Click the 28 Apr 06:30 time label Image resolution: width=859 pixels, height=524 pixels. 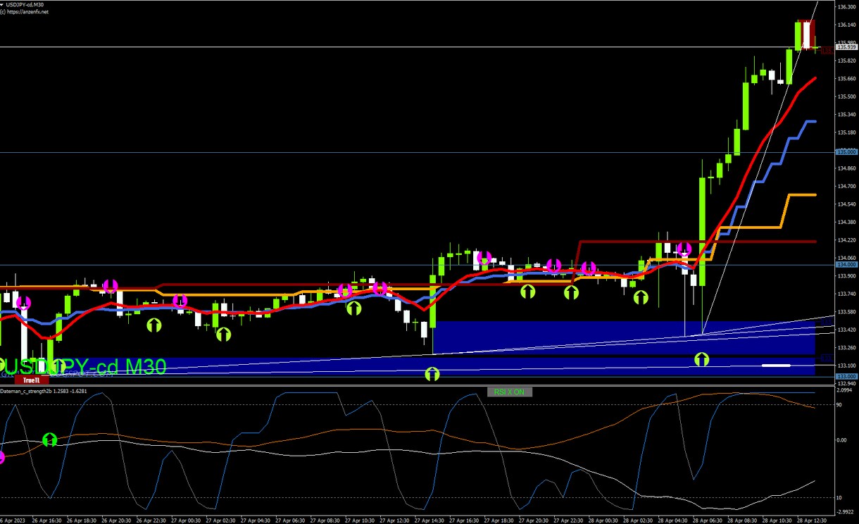(708, 520)
